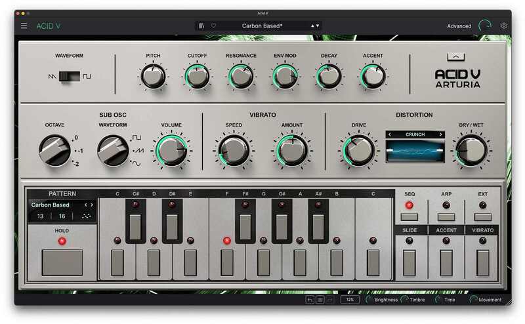Click the Distortion DRIVE knob
The image size is (525, 324).
click(358, 151)
